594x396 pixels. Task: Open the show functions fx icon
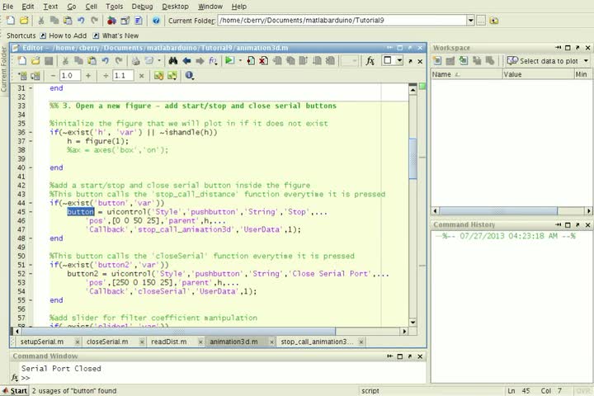[213, 60]
